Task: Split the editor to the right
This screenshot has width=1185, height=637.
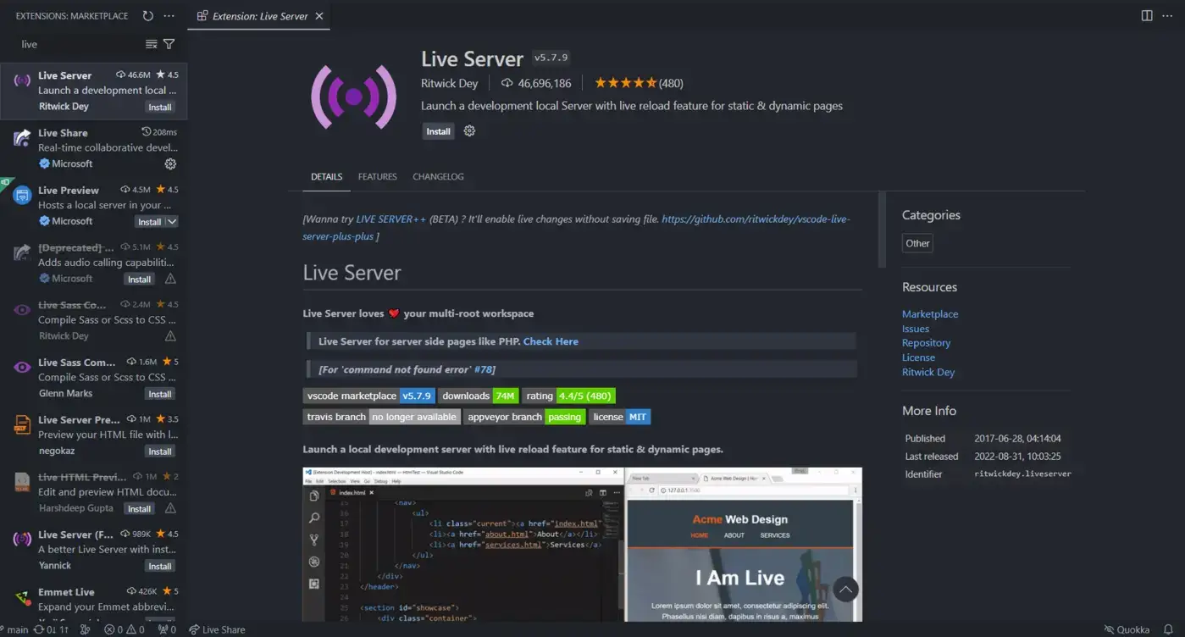Action: [1147, 15]
